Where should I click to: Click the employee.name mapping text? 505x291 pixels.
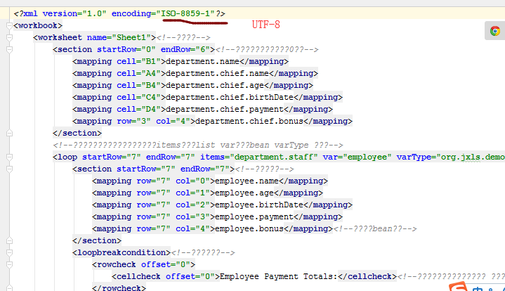point(247,181)
